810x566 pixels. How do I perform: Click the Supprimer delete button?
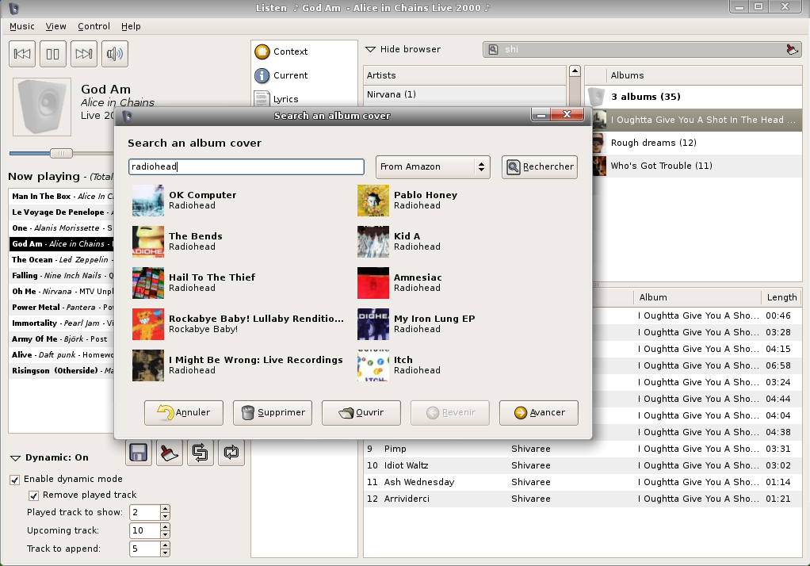(x=273, y=412)
